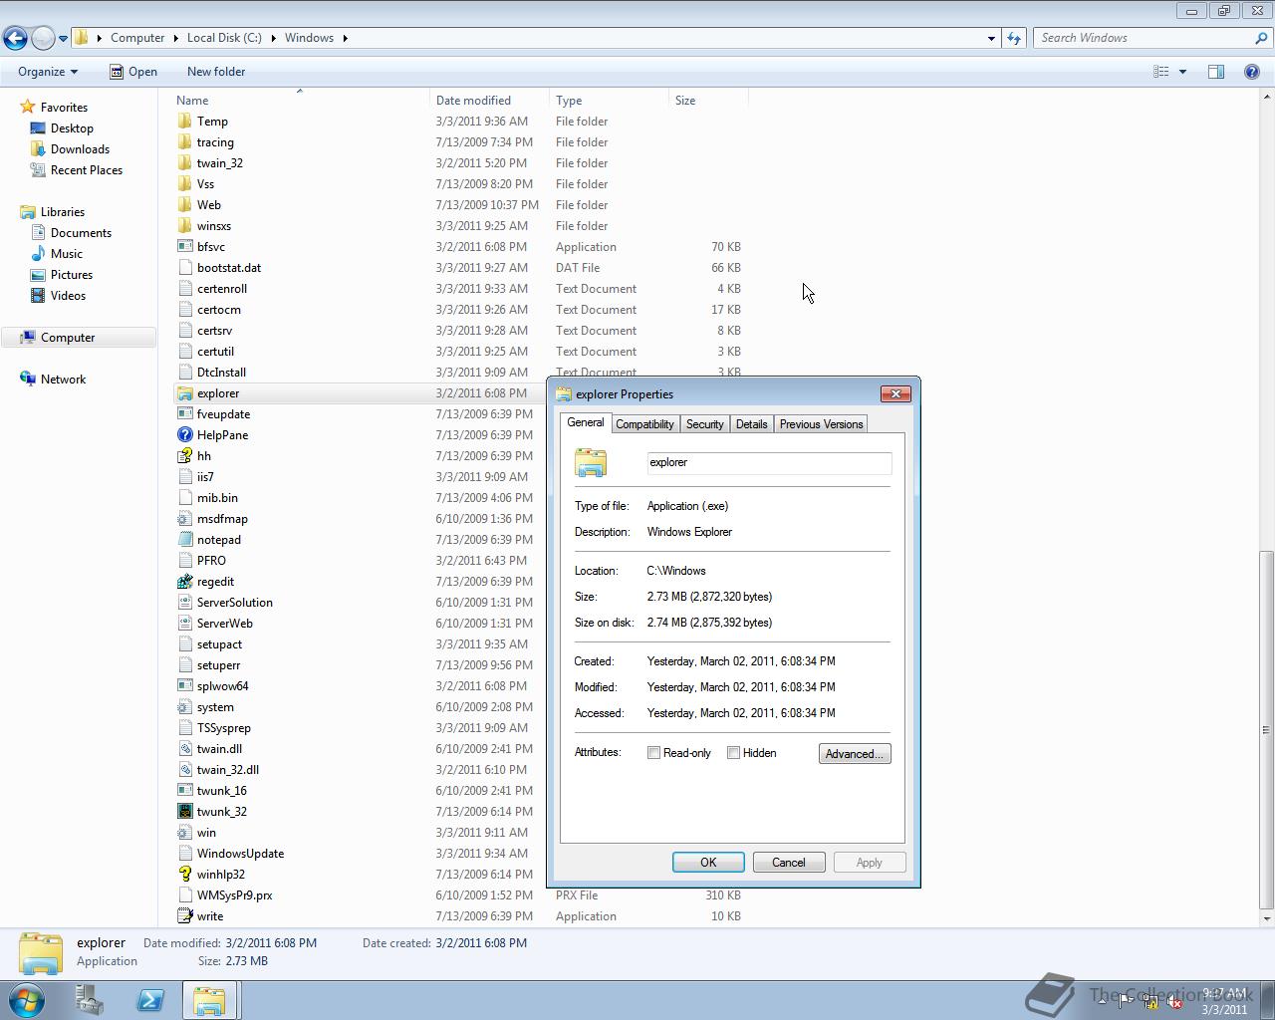This screenshot has height=1020, width=1275.
Task: Click the Back navigation arrow
Action: click(15, 38)
